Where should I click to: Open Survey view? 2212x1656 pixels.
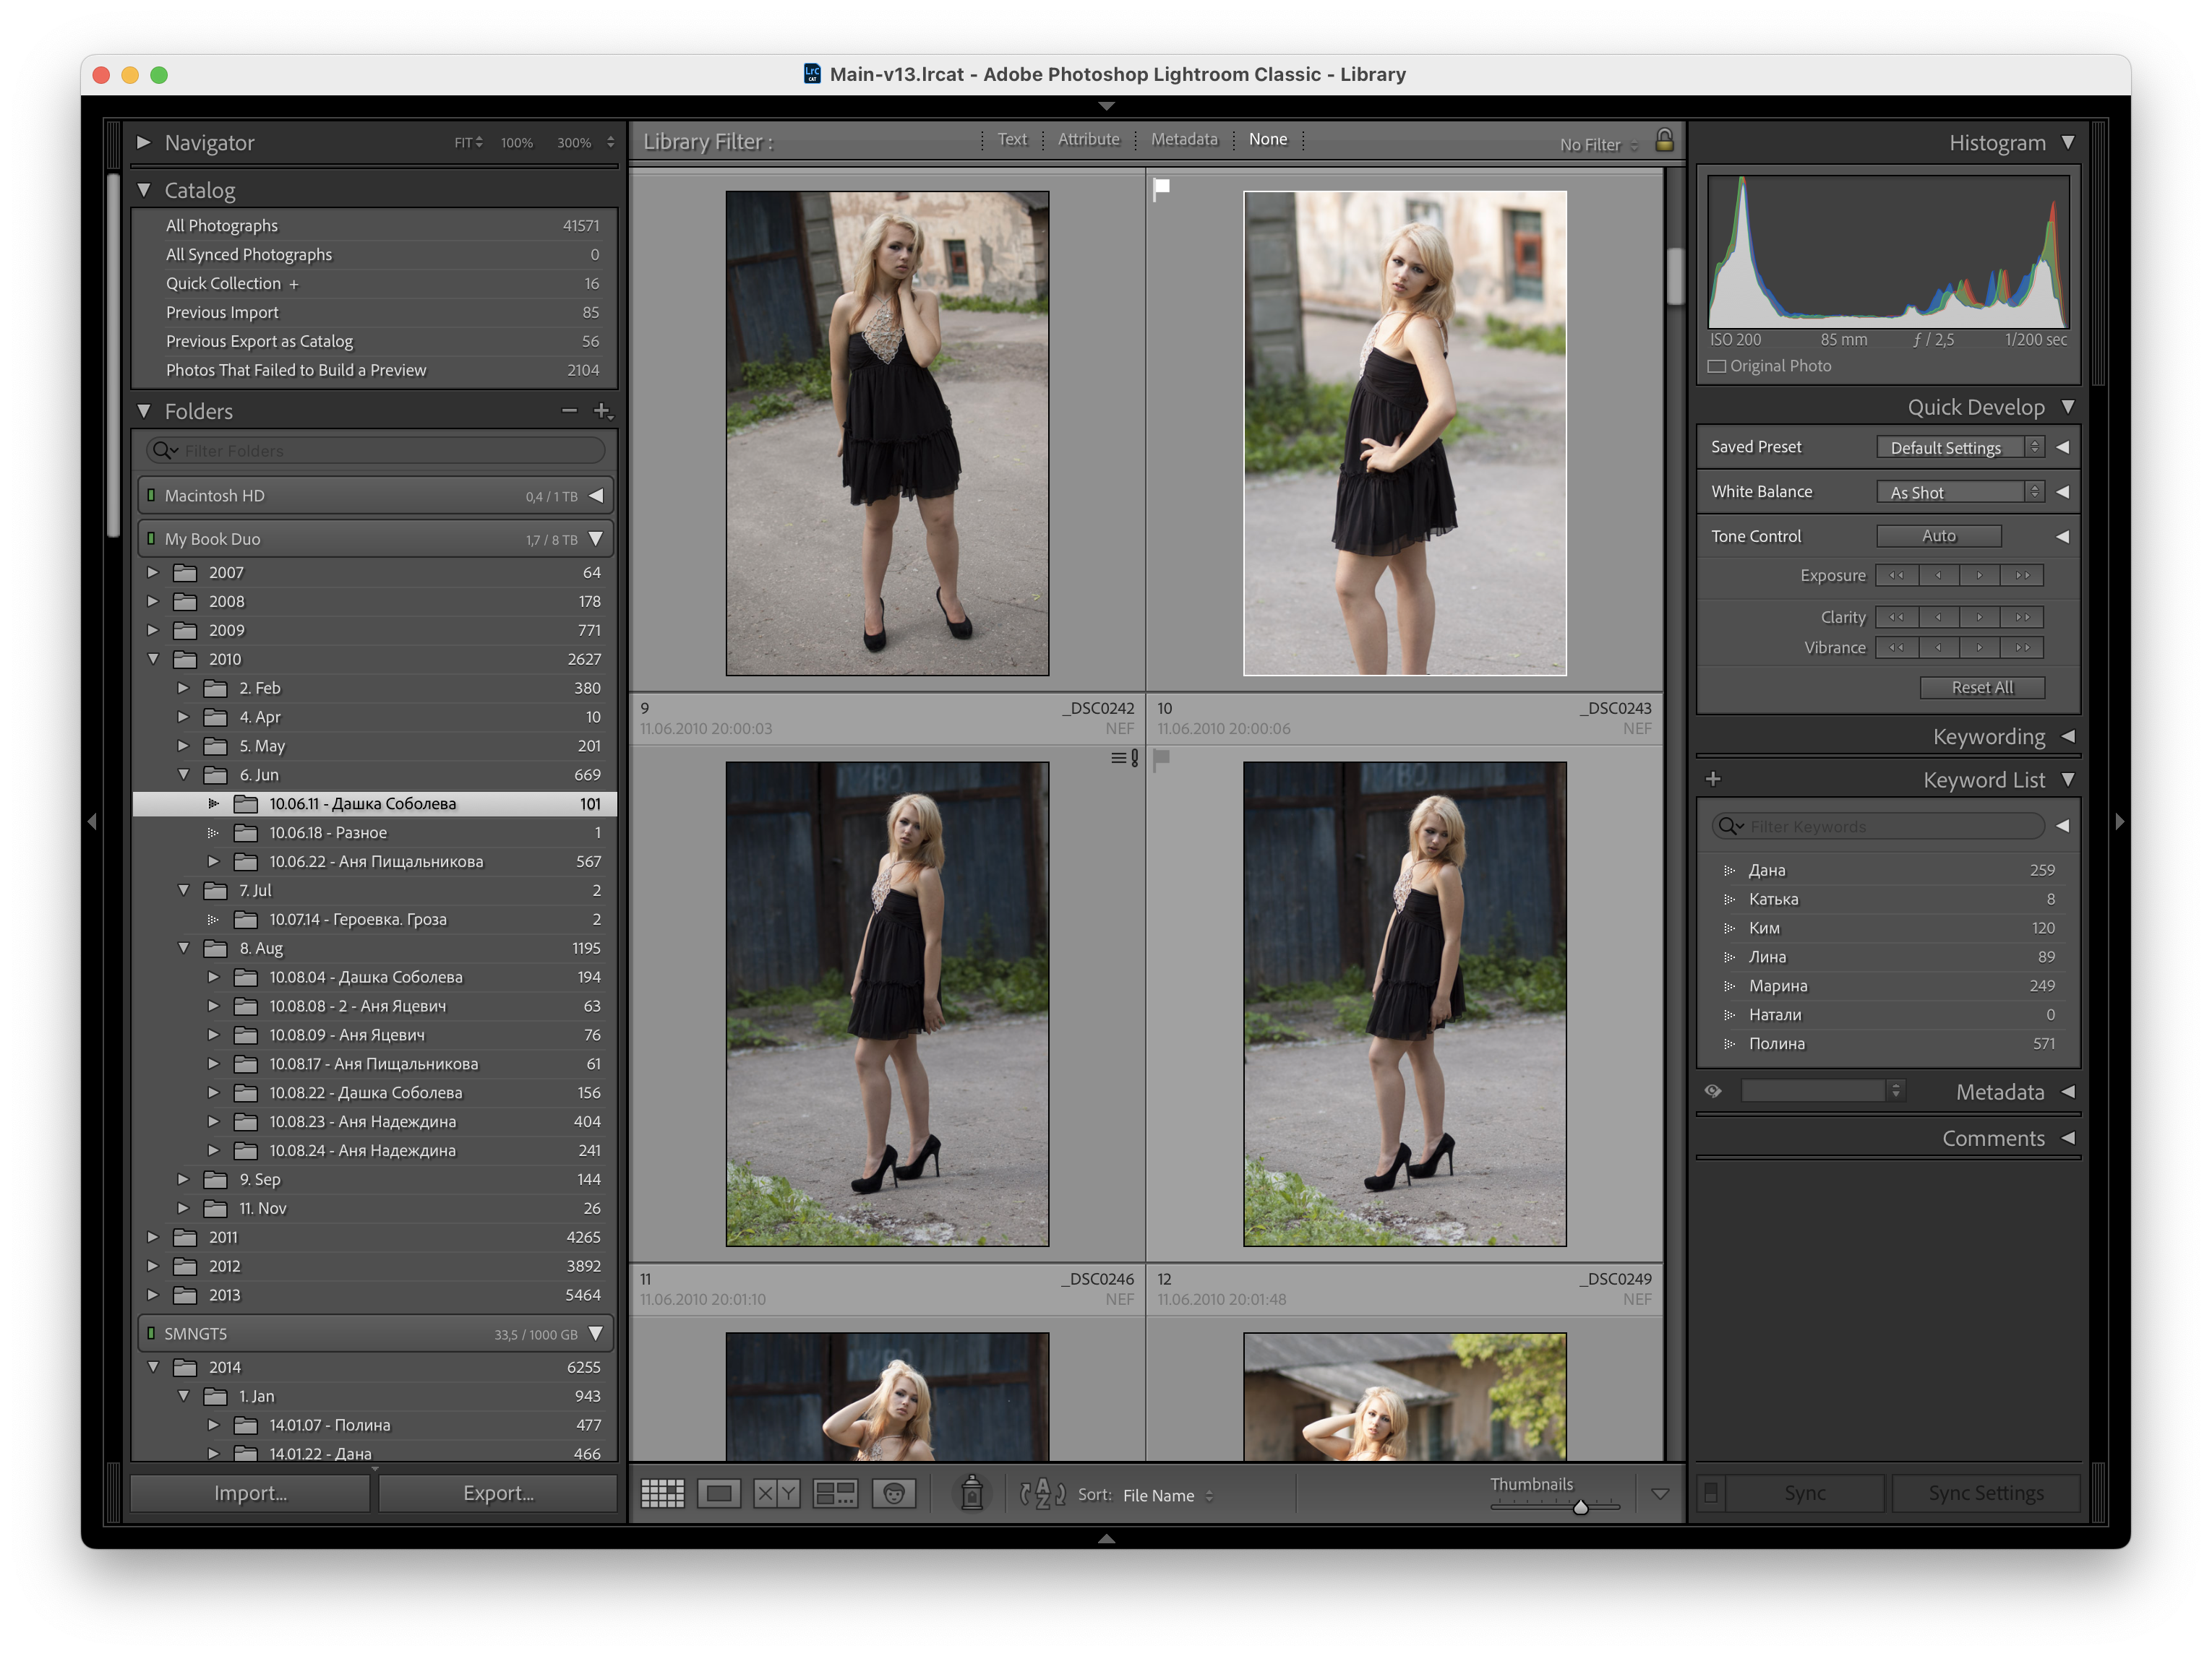(x=835, y=1493)
